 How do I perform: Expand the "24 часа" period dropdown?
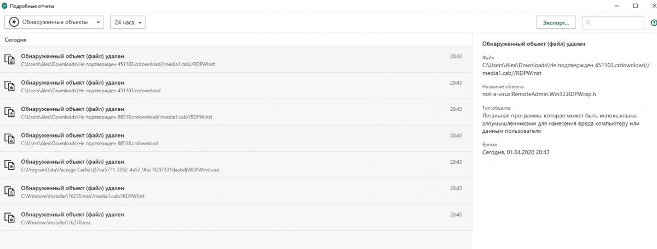click(x=127, y=22)
